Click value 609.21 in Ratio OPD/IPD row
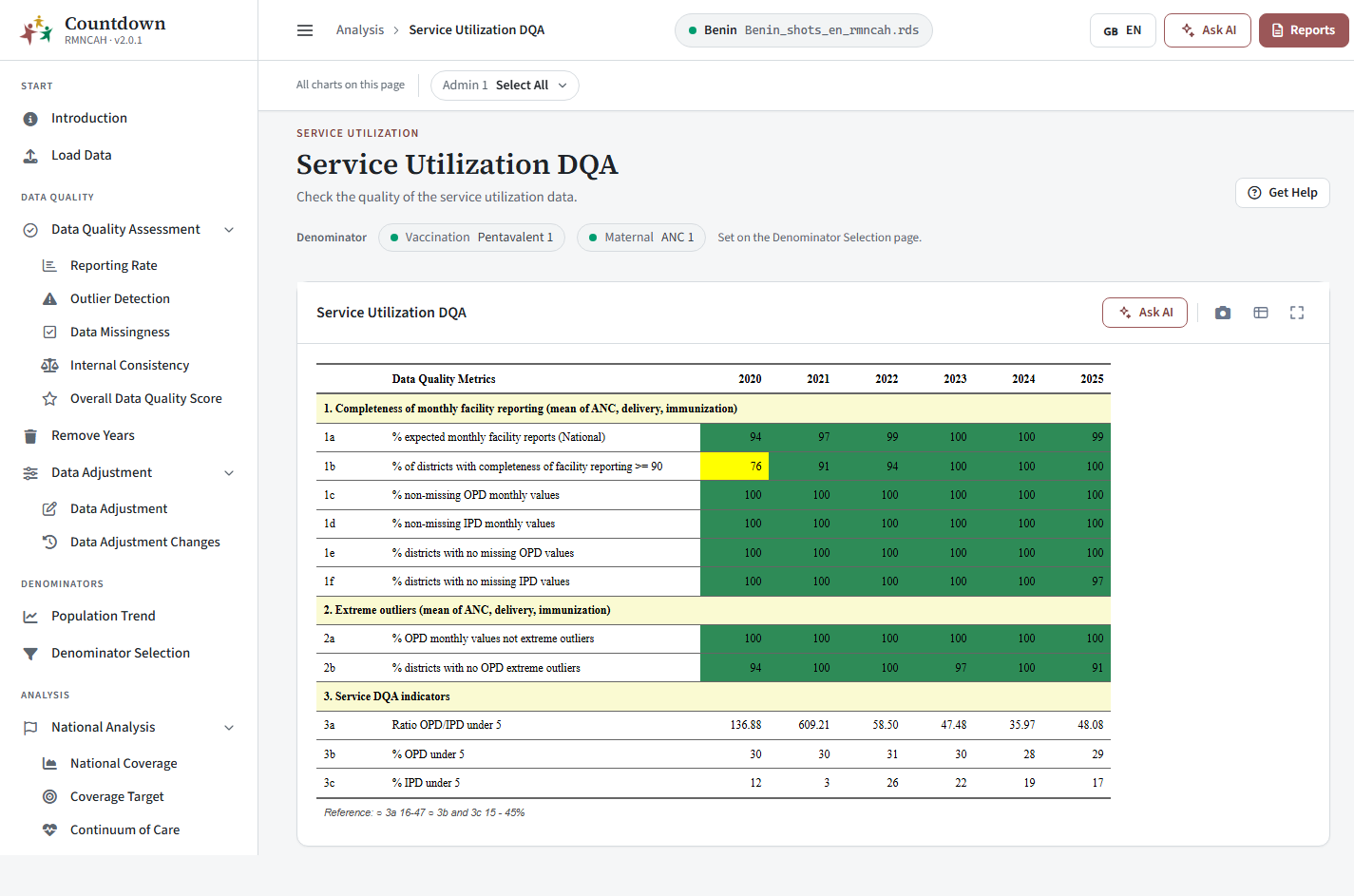The image size is (1354, 896). (814, 725)
